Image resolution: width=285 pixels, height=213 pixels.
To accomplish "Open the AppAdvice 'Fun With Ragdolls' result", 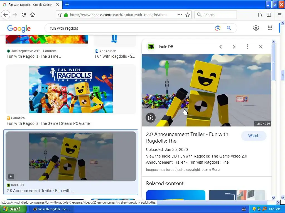I will pyautogui.click(x=115, y=56).
